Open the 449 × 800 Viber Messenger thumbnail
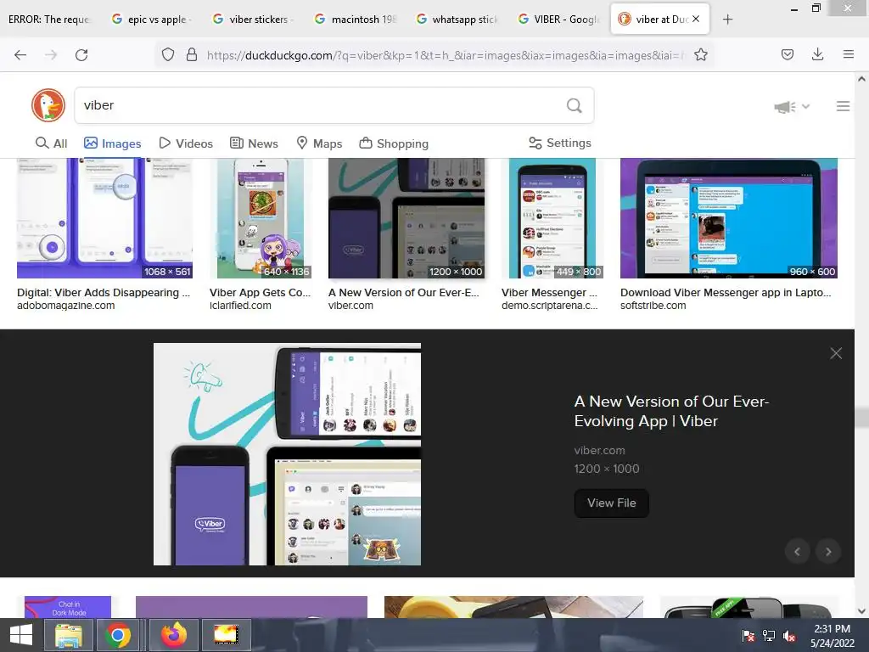The width and height of the screenshot is (869, 652). tap(552, 218)
